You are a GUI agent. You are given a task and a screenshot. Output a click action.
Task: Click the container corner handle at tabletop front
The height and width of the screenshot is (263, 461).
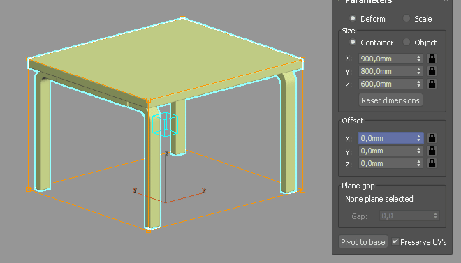coord(149,100)
